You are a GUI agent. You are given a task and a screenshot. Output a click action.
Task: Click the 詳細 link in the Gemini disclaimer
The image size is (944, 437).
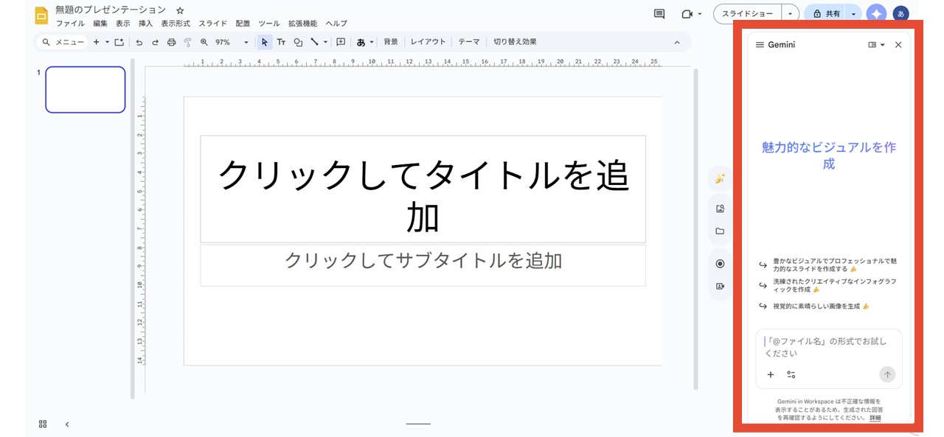pos(875,418)
